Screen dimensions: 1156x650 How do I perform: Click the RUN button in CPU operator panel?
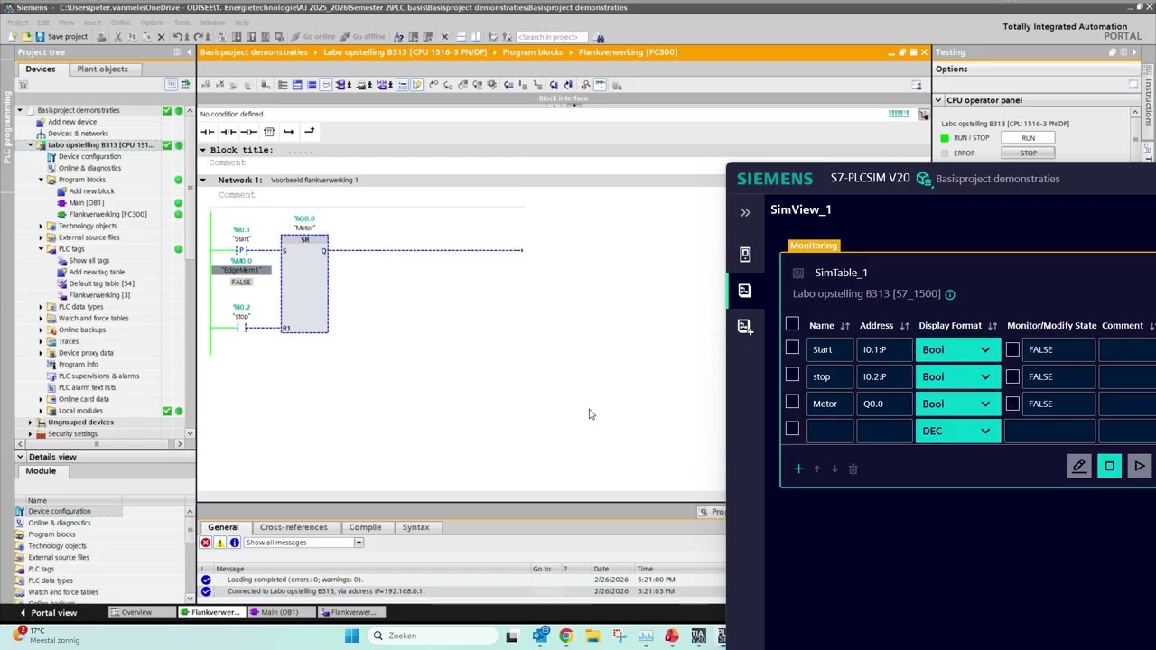[1029, 138]
